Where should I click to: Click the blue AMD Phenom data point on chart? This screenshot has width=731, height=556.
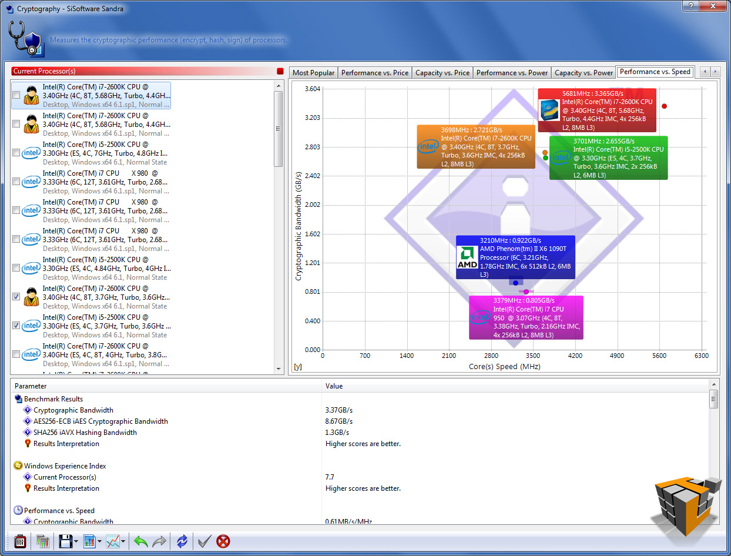(516, 283)
